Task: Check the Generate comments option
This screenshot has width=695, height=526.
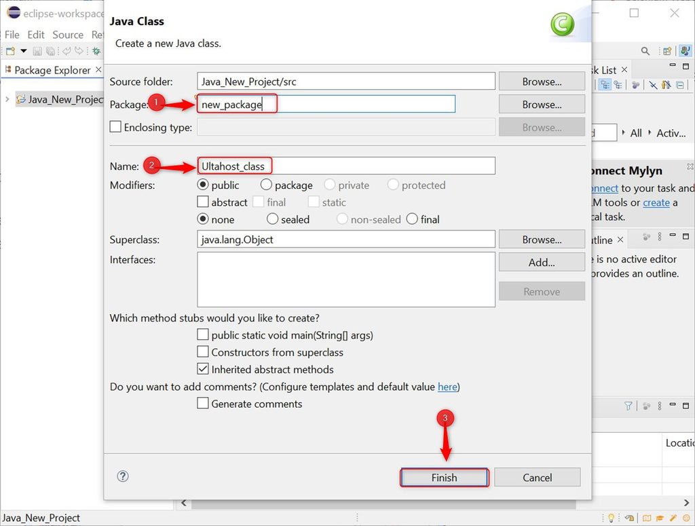Action: click(202, 403)
